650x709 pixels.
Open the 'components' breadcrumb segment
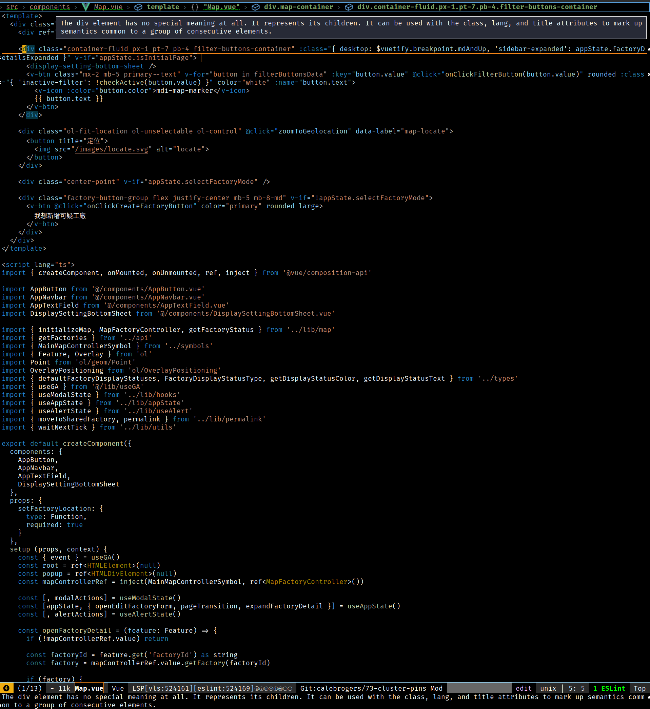50,7
